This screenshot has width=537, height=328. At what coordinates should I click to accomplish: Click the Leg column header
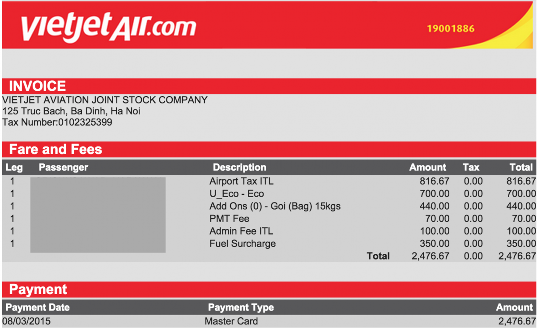click(x=14, y=168)
